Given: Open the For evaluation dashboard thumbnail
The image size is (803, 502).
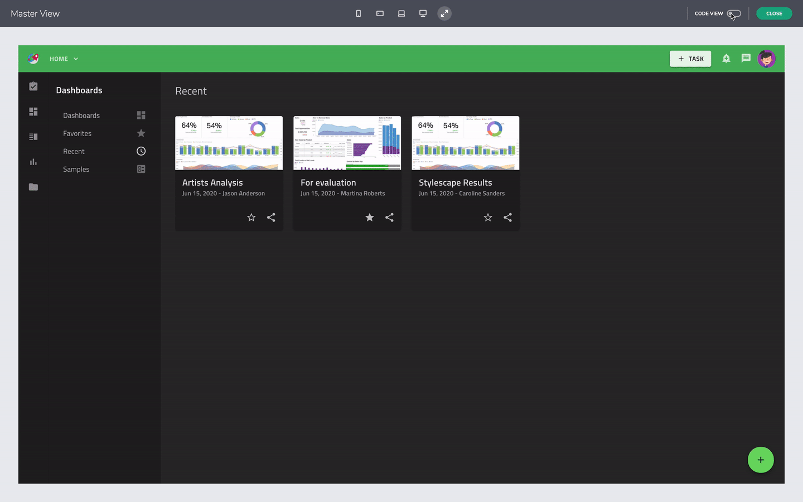Looking at the screenshot, I should pyautogui.click(x=347, y=143).
